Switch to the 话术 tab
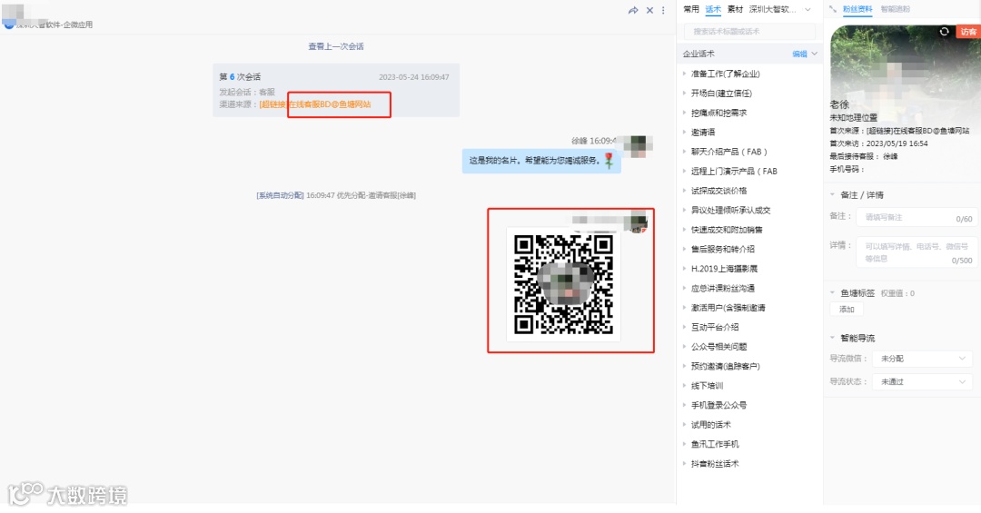This screenshot has width=981, height=513. tap(713, 9)
